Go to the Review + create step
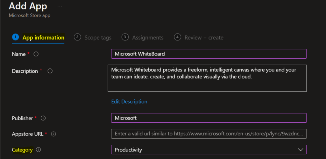326x159 pixels. pos(199,38)
